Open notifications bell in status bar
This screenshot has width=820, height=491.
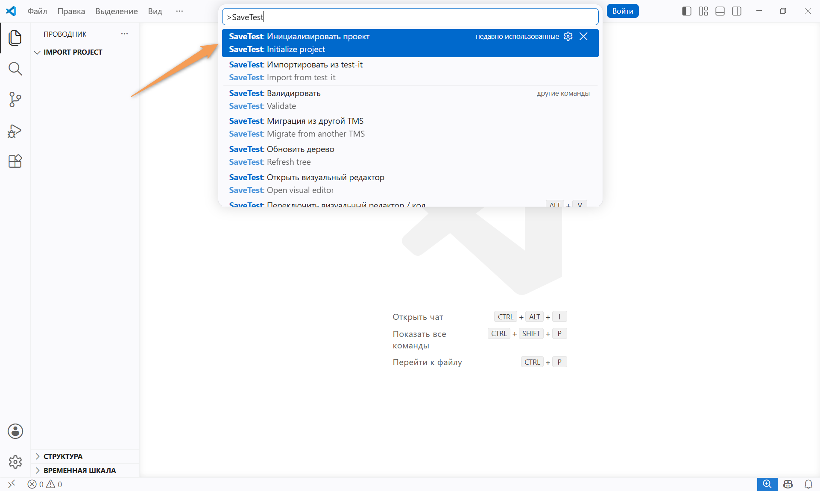(x=808, y=484)
